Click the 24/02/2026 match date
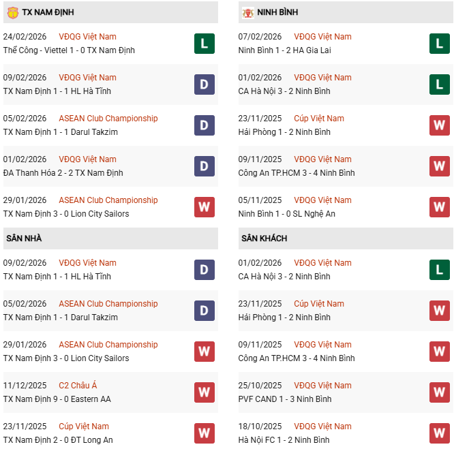This screenshot has height=449, width=454. click(25, 37)
